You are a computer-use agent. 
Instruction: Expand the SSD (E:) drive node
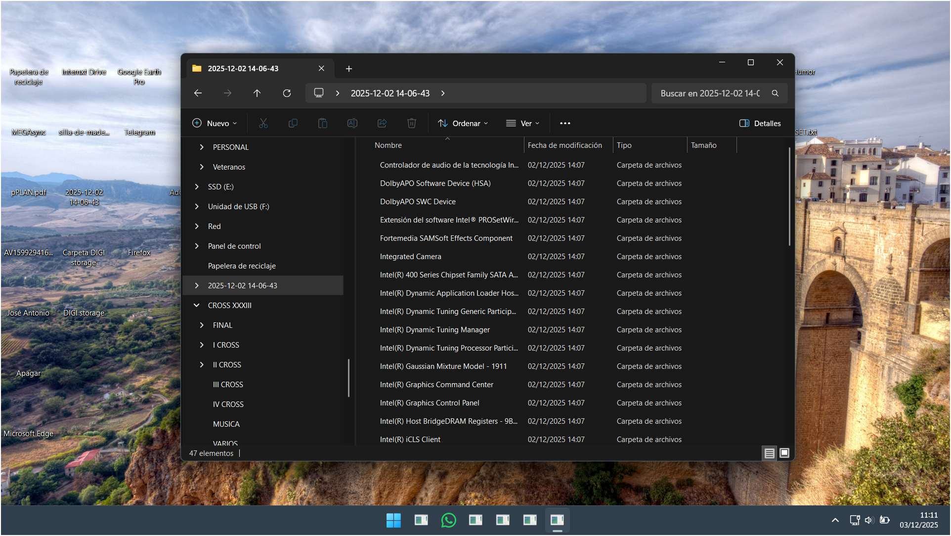click(x=197, y=187)
